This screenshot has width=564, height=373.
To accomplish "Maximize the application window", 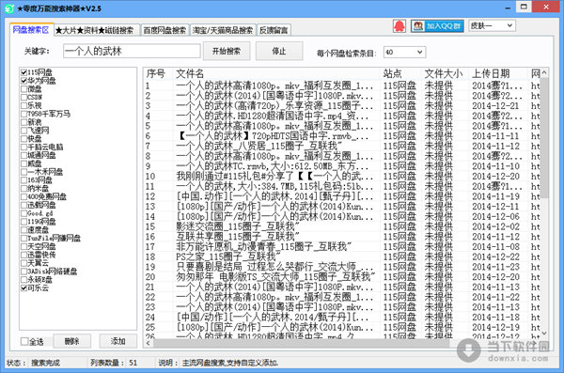I will [x=524, y=7].
